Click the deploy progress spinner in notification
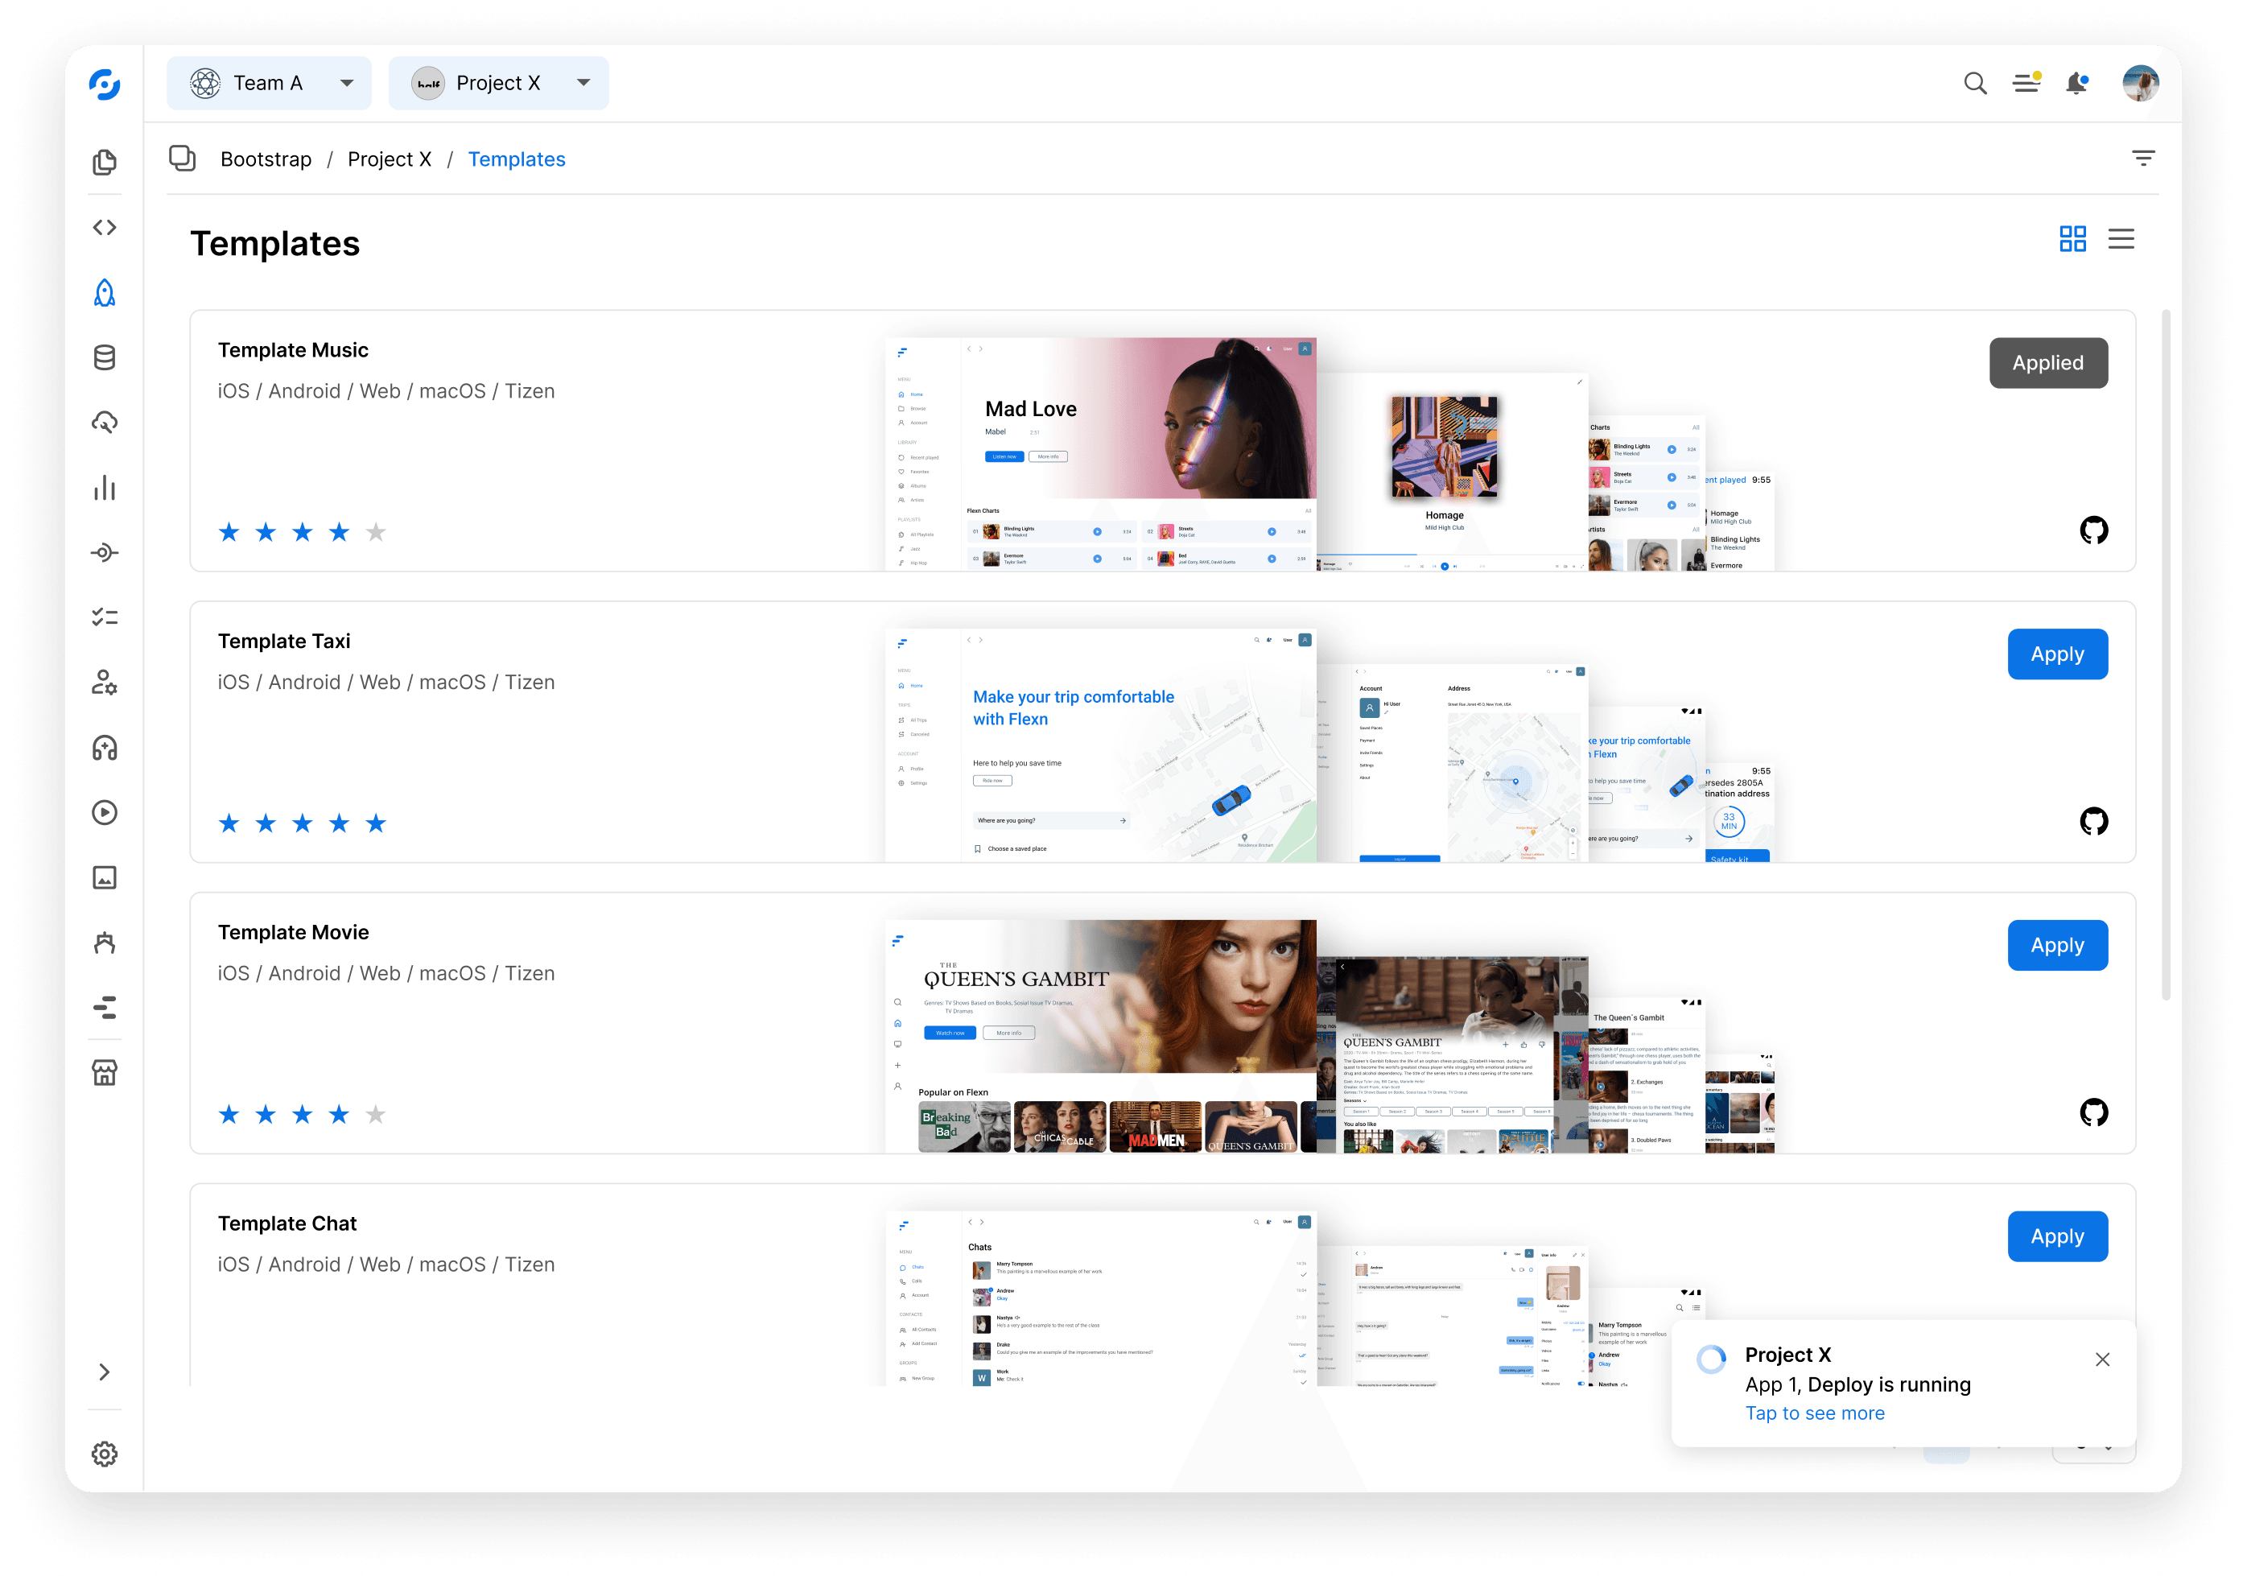 [x=1711, y=1359]
